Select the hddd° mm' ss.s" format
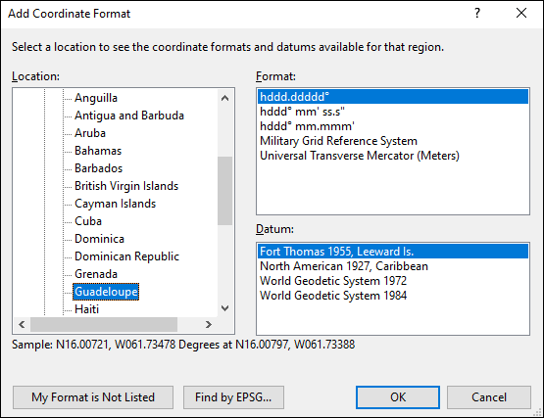The image size is (544, 418). [x=393, y=112]
